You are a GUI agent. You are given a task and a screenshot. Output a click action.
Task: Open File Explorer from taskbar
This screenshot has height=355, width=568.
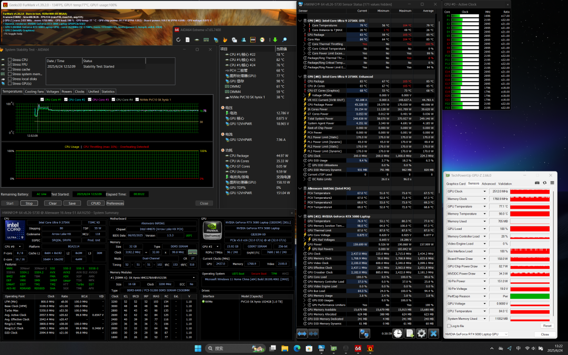pos(285,349)
